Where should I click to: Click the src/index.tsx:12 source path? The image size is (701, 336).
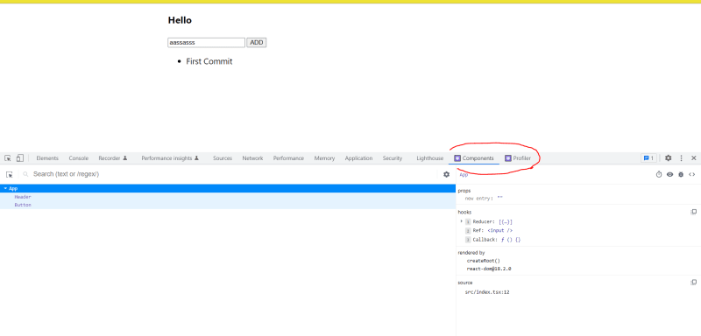coord(487,292)
